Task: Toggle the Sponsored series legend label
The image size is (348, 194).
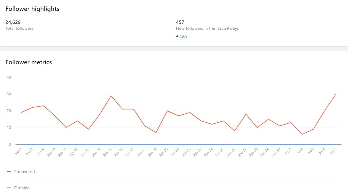Action: pyautogui.click(x=24, y=172)
